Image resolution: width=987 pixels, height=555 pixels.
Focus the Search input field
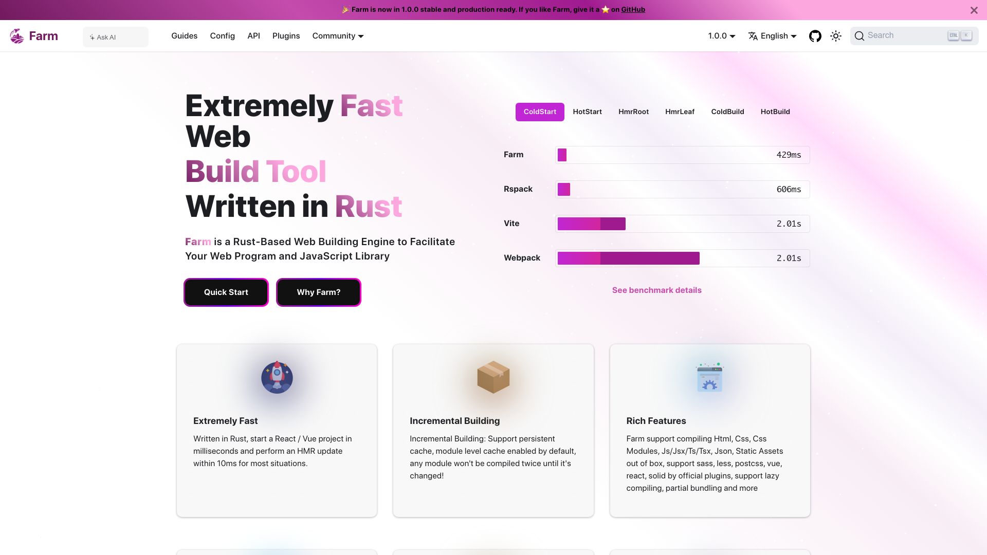[x=914, y=36]
